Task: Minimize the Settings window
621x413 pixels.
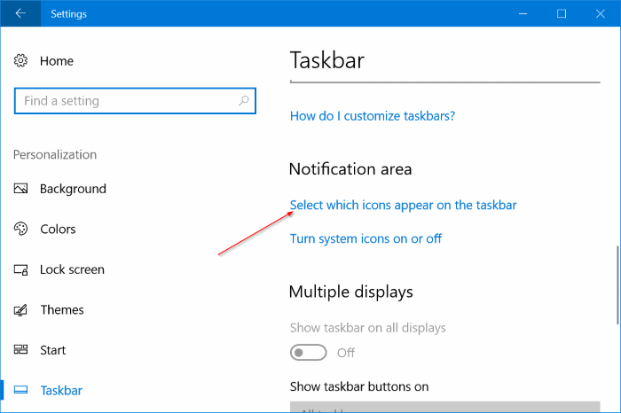Action: 523,13
